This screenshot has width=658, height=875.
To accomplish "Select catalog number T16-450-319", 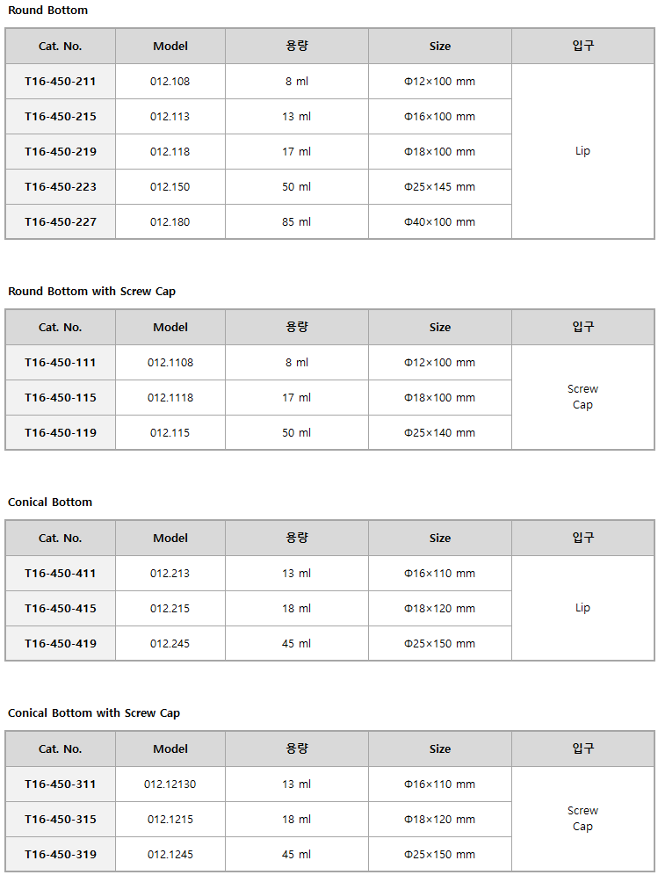I will 61,855.
